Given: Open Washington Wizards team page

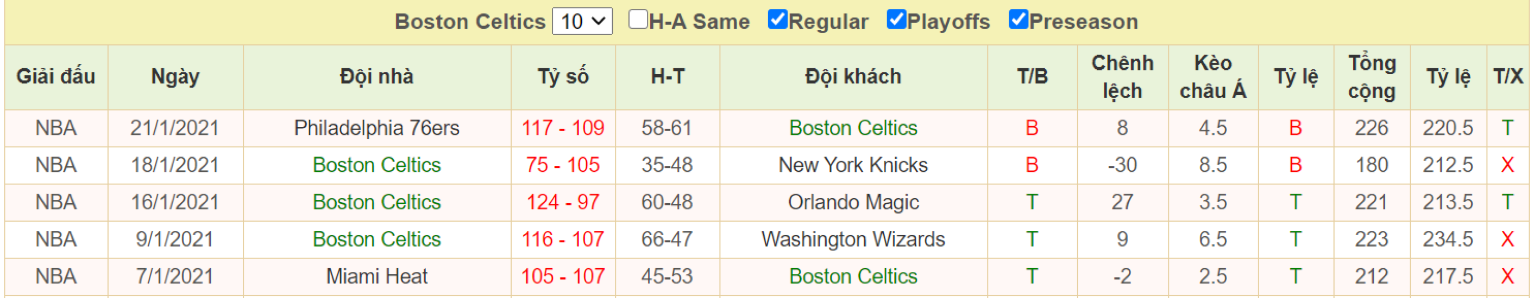Looking at the screenshot, I should (x=853, y=239).
